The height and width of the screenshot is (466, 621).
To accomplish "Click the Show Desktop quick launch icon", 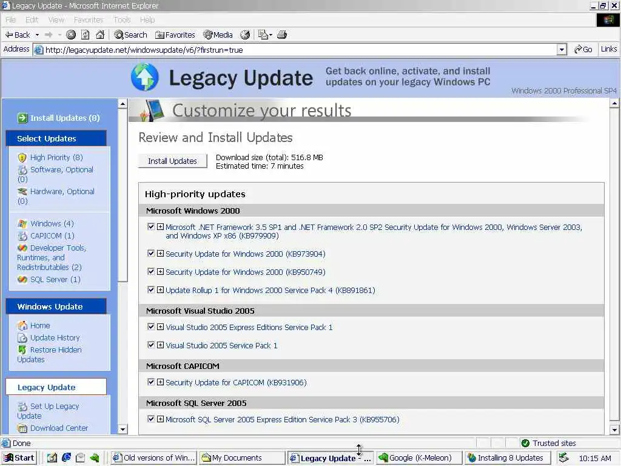I will pos(52,458).
